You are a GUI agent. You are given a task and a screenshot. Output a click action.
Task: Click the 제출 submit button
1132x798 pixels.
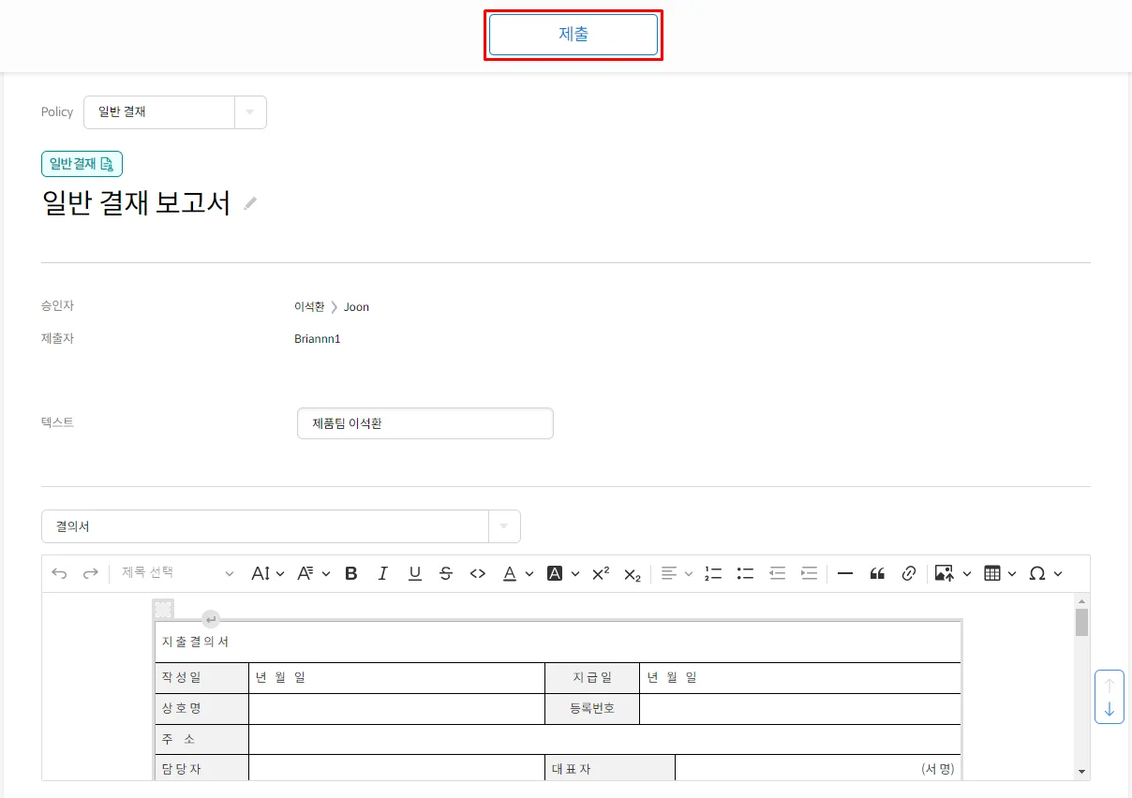573,35
